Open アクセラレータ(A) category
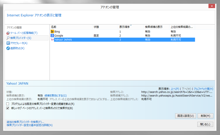 click(x=19, y=43)
